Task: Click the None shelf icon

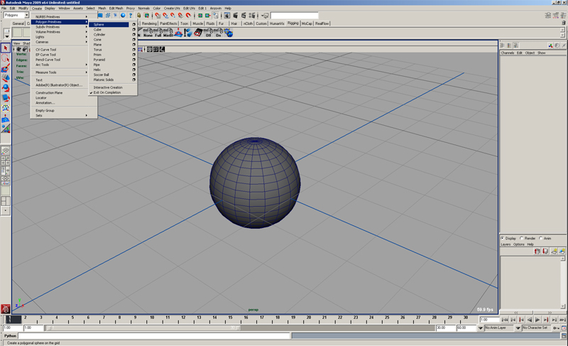Action: (148, 33)
